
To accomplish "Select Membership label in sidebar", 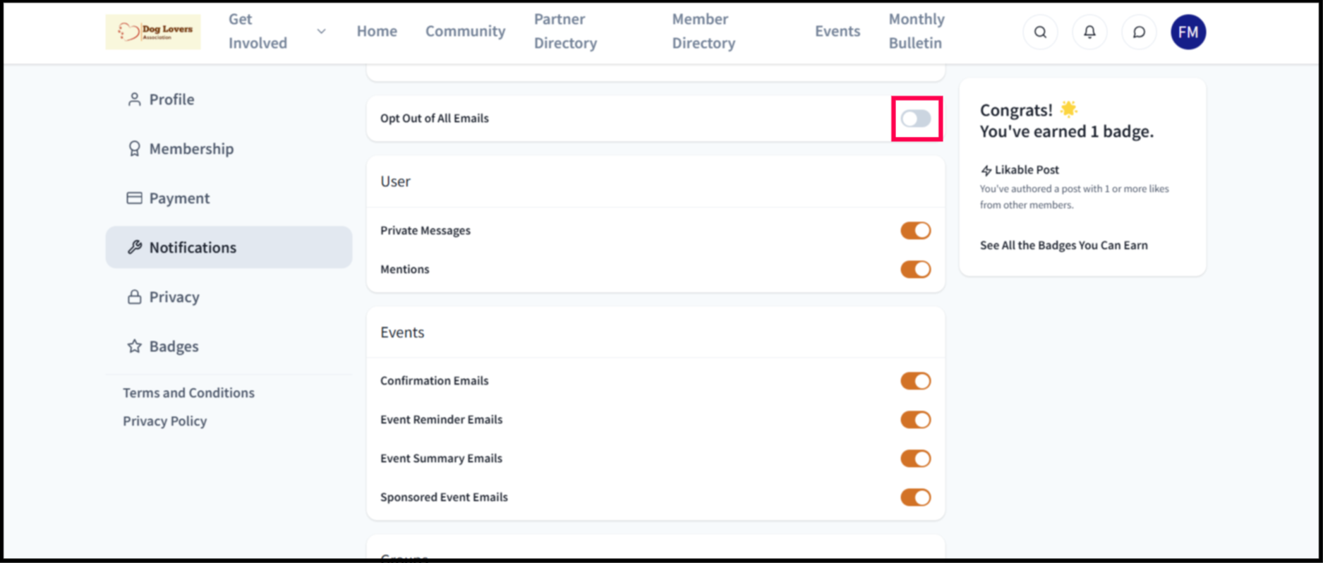I will (x=191, y=149).
